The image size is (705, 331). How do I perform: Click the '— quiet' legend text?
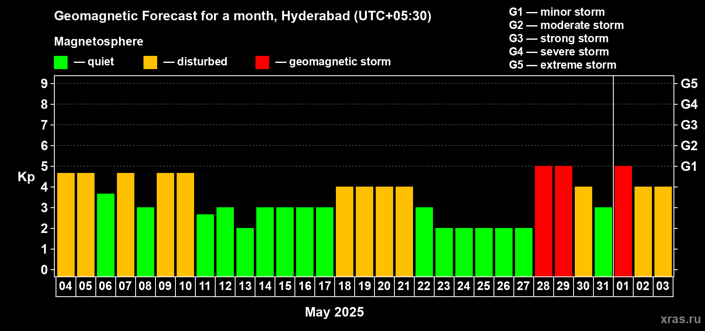point(94,62)
